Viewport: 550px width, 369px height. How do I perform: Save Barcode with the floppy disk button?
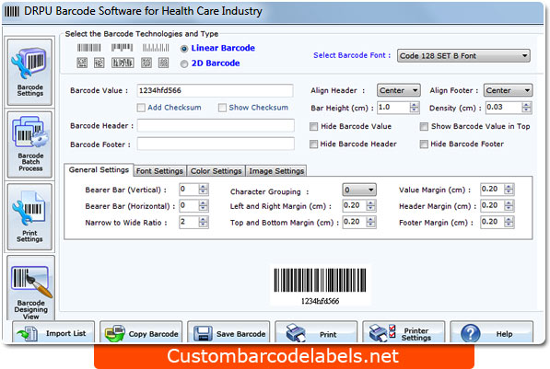[x=228, y=332]
